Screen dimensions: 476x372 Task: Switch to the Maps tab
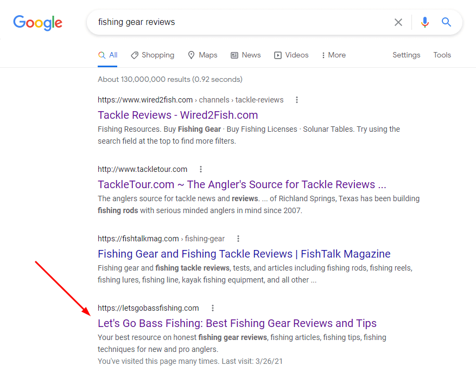(x=203, y=55)
